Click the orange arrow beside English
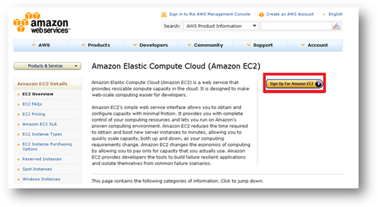378x207 pixels. (324, 15)
